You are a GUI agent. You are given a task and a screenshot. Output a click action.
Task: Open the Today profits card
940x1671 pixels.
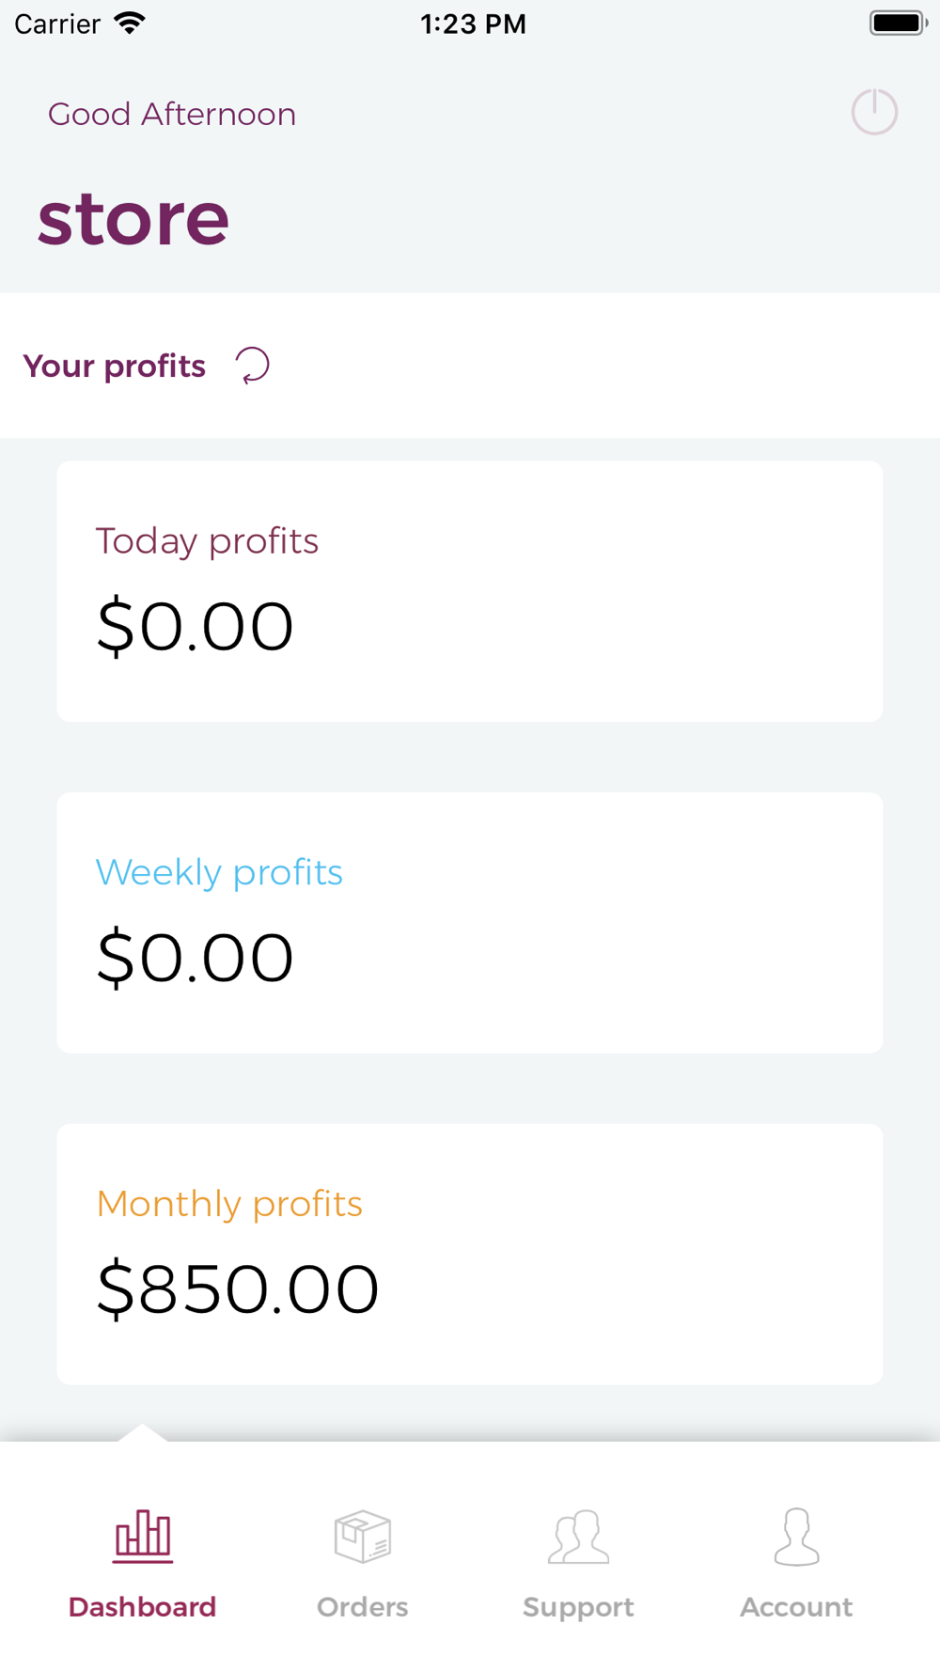pos(470,591)
